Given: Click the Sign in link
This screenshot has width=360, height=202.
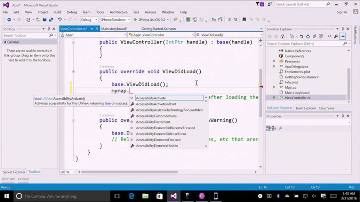Looking at the screenshot, I should point(342,12).
